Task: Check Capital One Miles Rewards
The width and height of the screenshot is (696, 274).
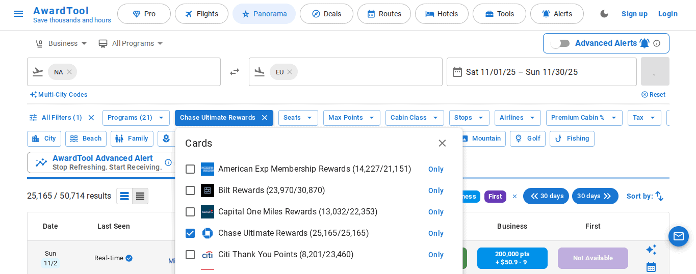Action: click(190, 212)
